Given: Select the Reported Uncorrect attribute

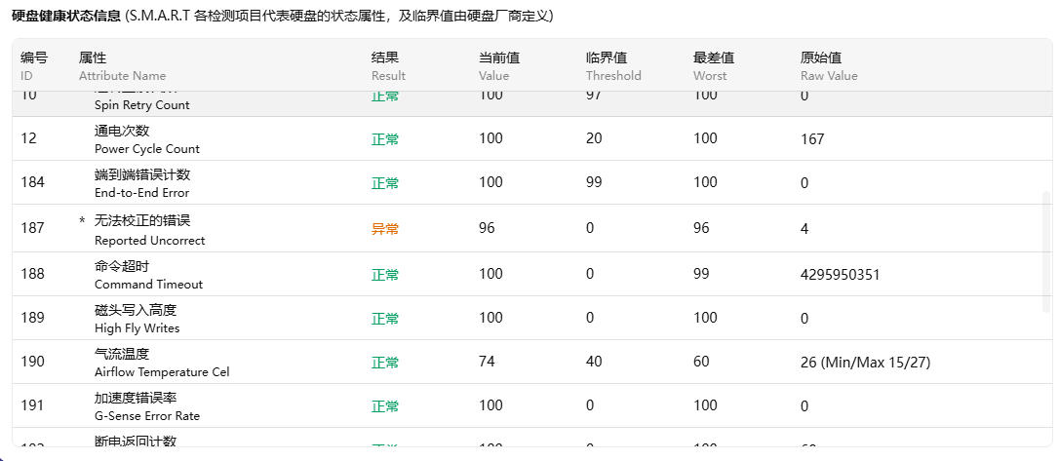Looking at the screenshot, I should point(532,228).
